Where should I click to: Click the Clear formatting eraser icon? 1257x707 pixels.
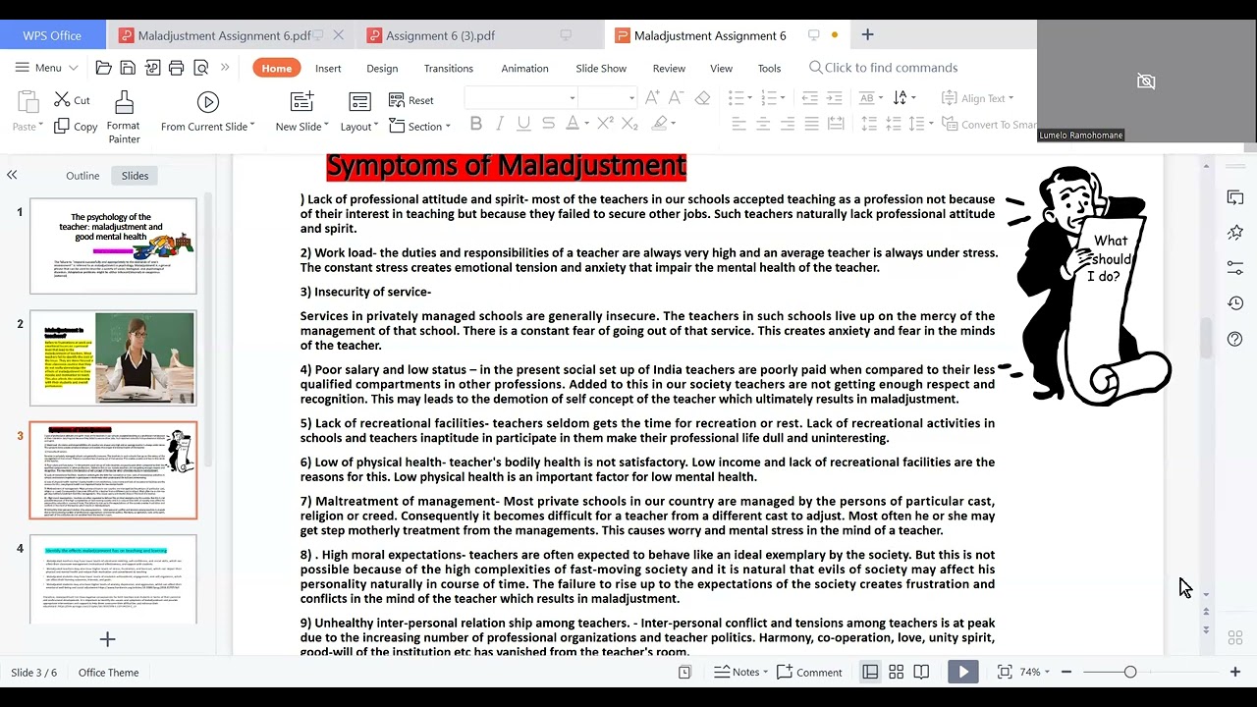tap(702, 98)
